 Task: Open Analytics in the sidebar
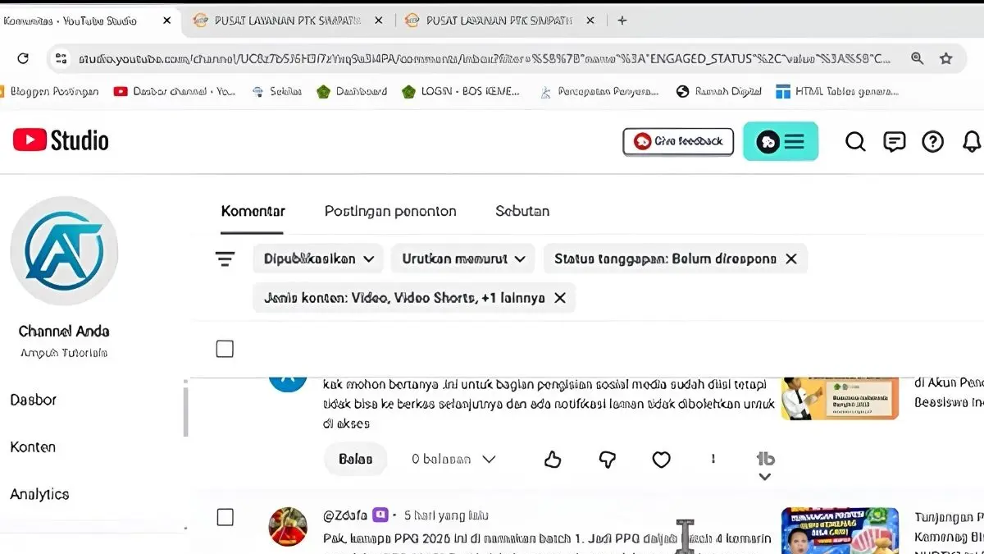[x=39, y=494]
